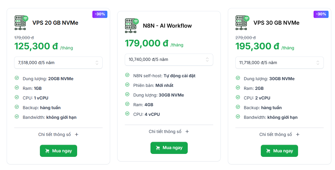Screen dimensions: 335x170
Task: Click the check icon beside Ram: 1GB
Action: tap(17, 88)
